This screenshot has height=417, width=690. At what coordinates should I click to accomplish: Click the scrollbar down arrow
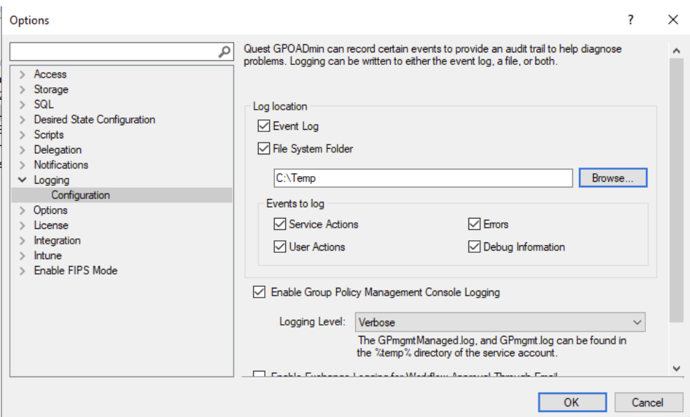[675, 368]
